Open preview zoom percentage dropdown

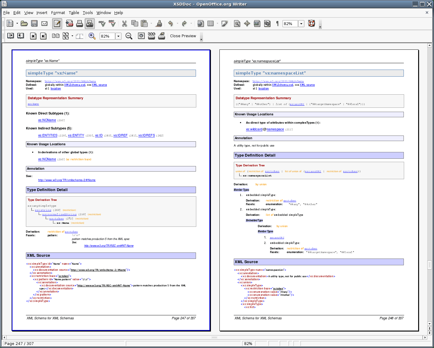pyautogui.click(x=118, y=36)
